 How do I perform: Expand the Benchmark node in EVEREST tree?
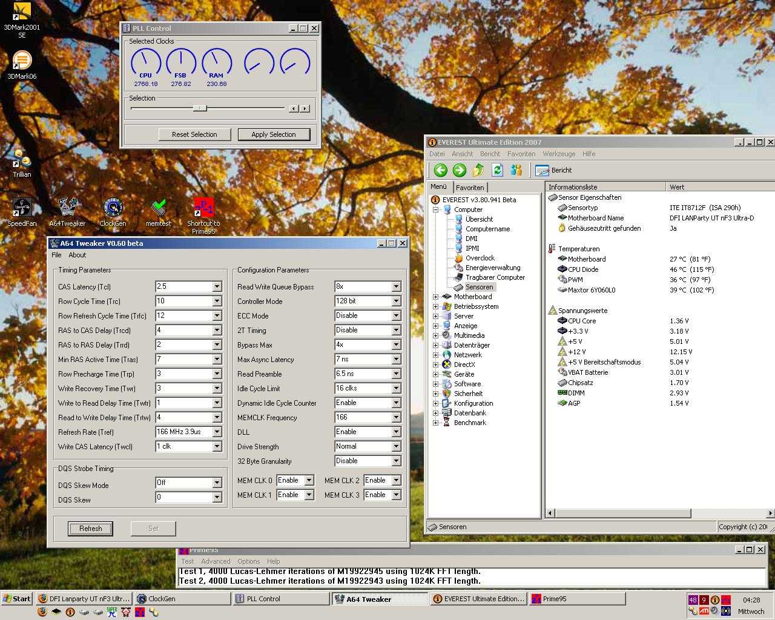coord(435,423)
